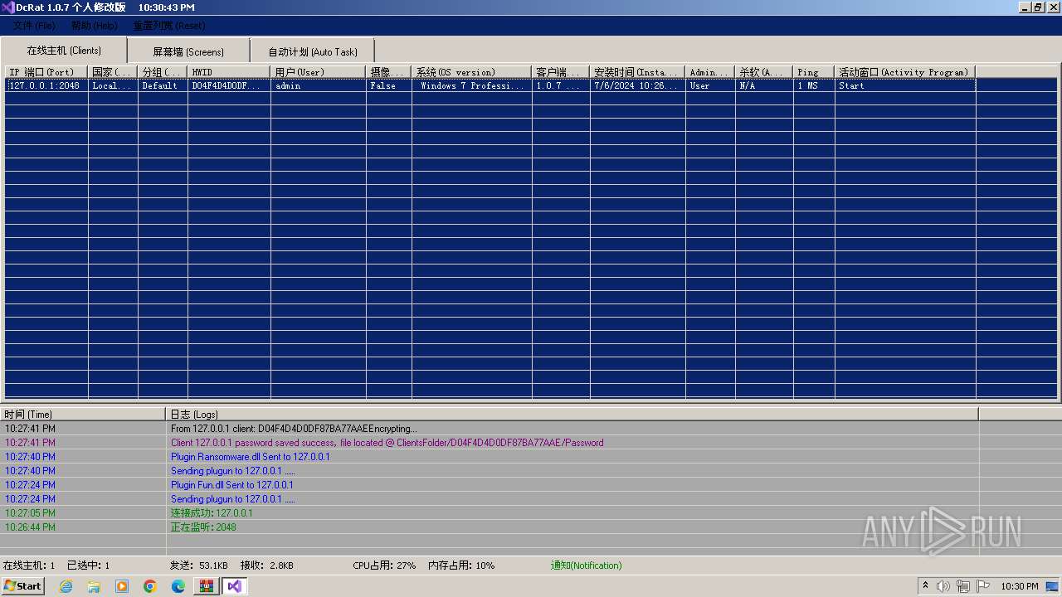Open the WinRAR taskbar icon
This screenshot has width=1062, height=597.
tap(207, 586)
